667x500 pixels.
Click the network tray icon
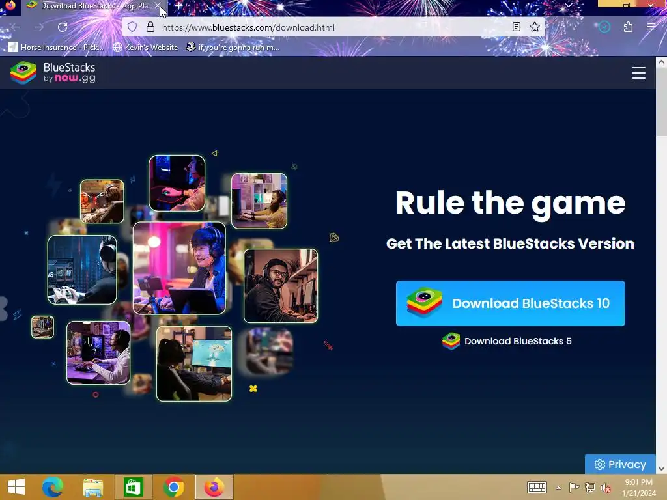(589, 487)
